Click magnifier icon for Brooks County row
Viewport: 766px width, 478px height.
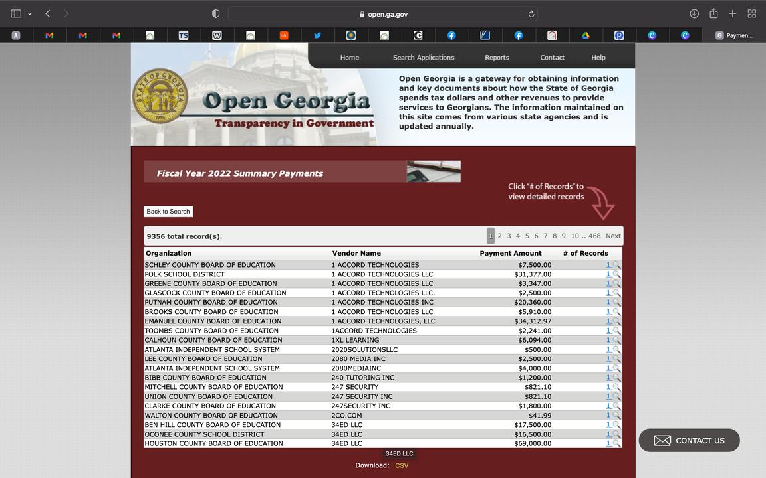(x=616, y=311)
